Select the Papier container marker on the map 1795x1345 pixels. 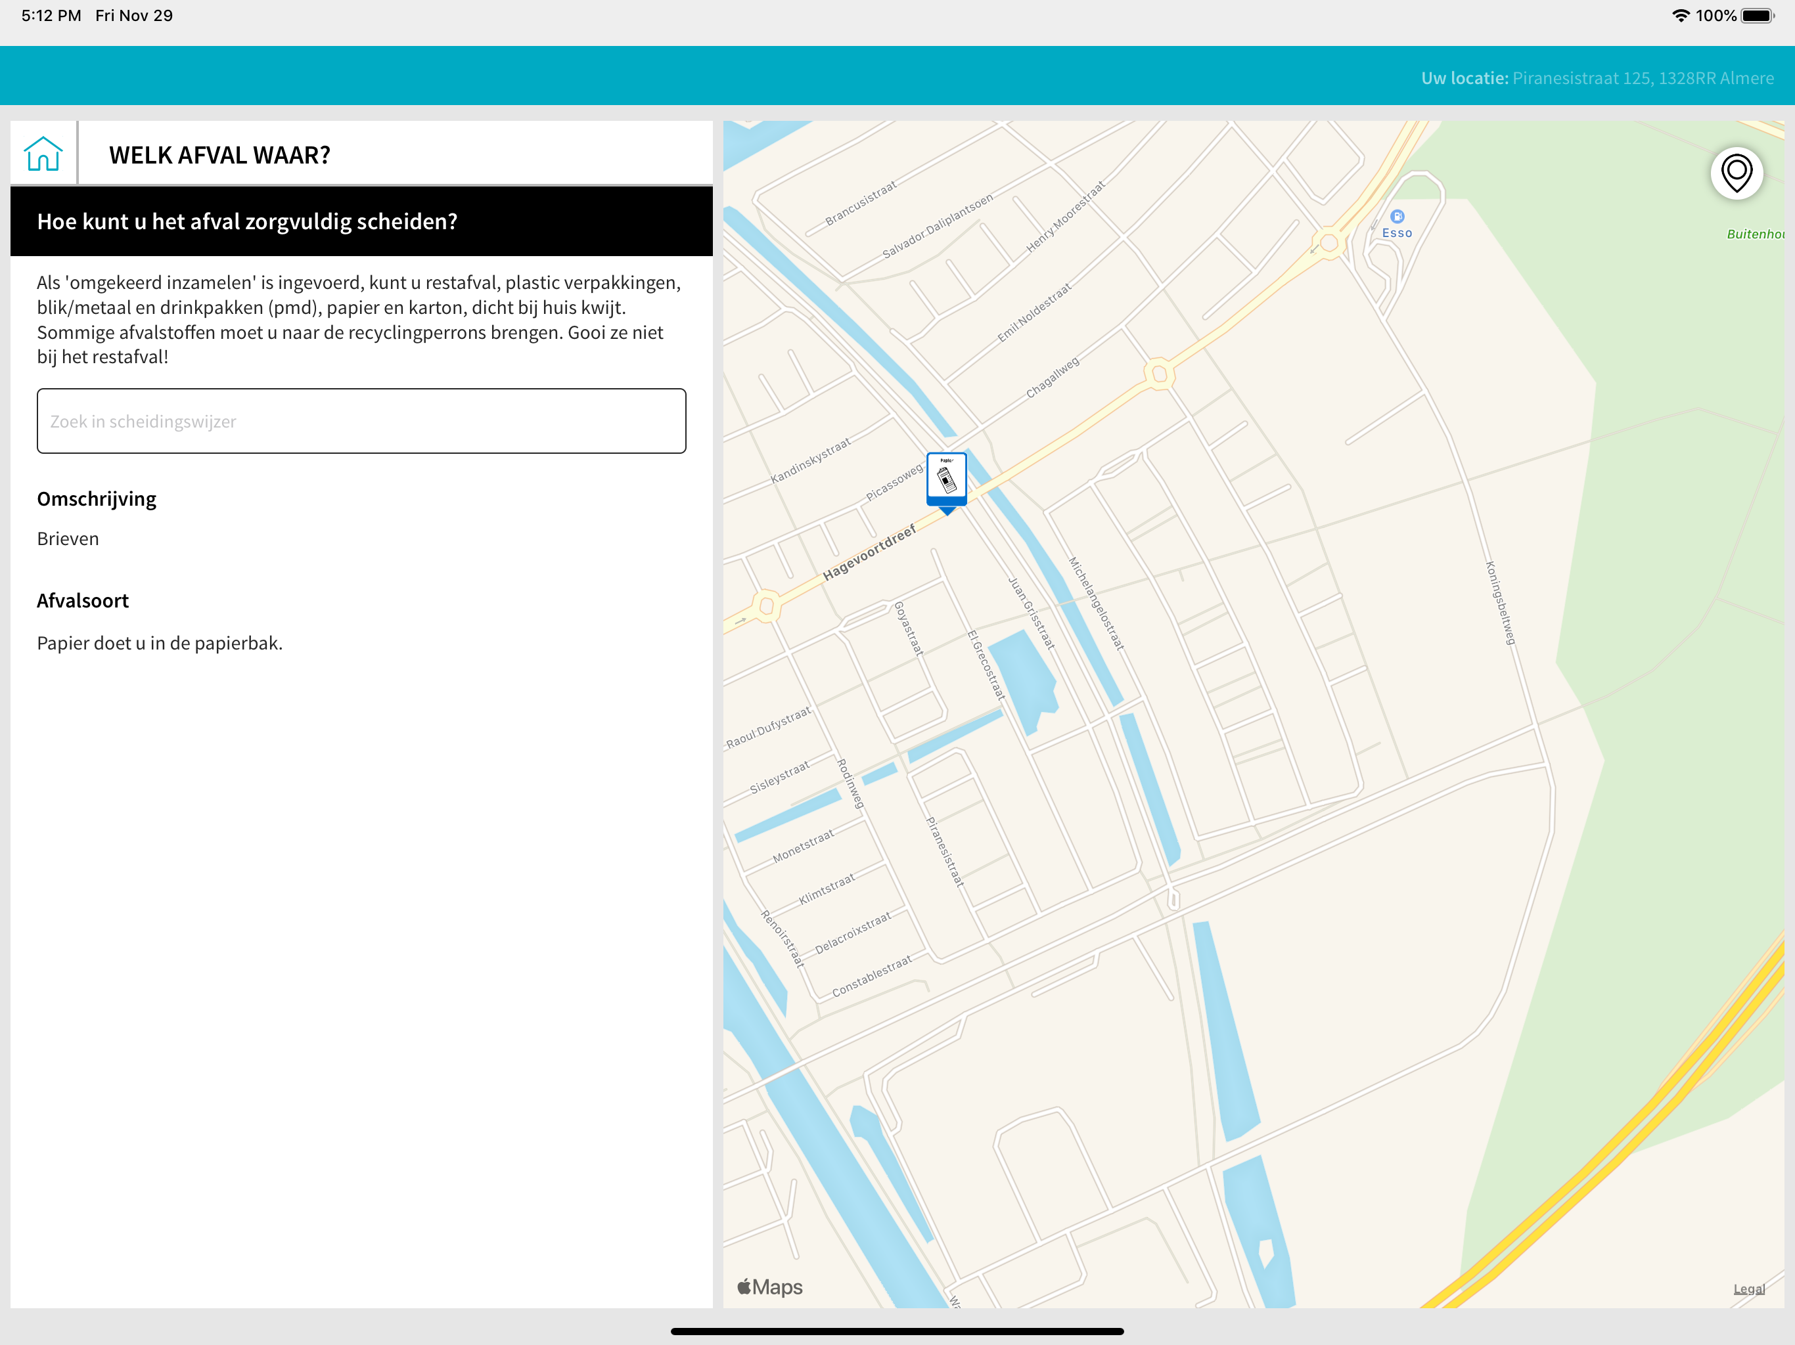[x=946, y=479]
